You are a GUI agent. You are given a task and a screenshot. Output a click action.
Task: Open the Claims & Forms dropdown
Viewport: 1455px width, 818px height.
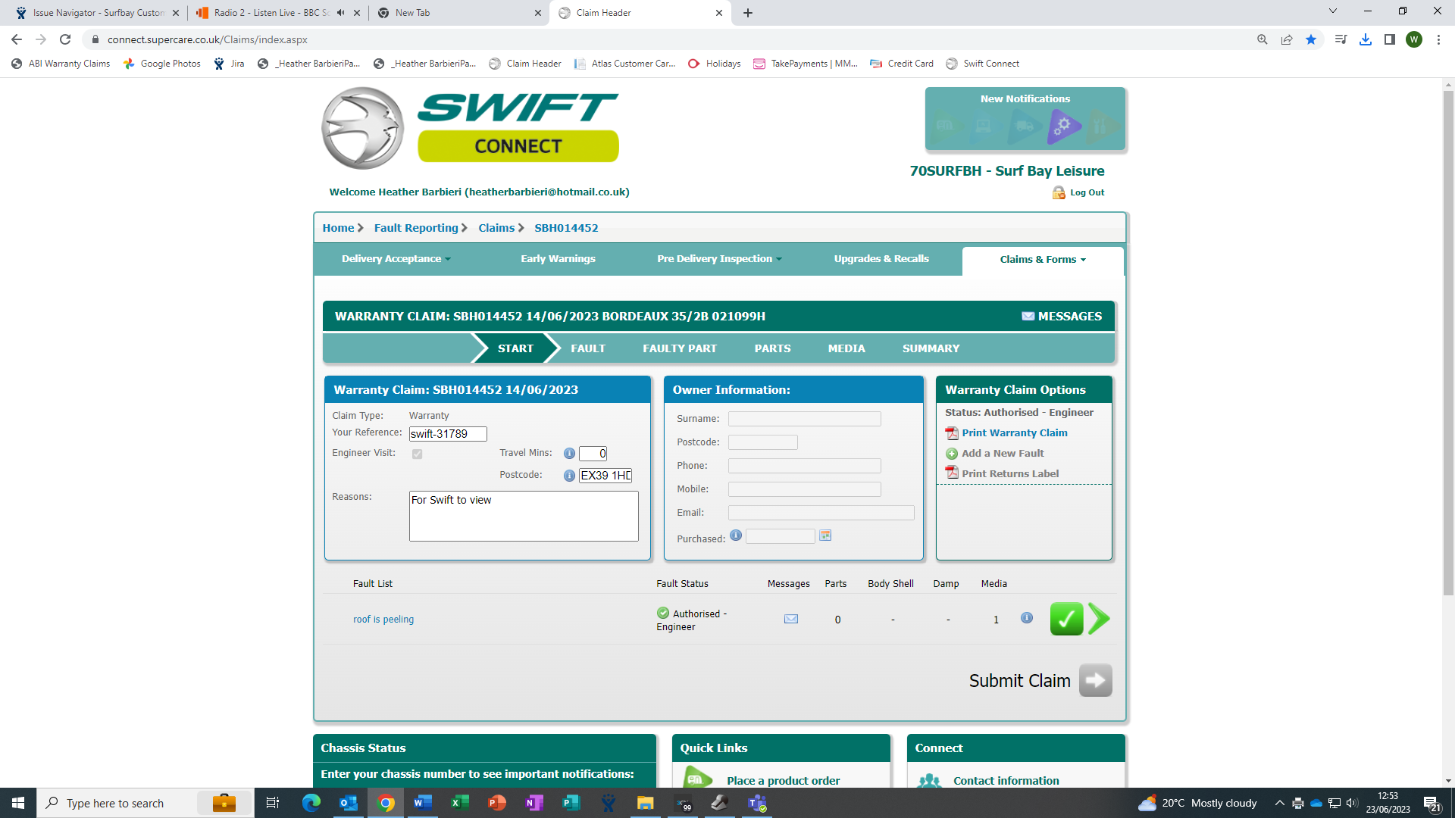tap(1042, 260)
